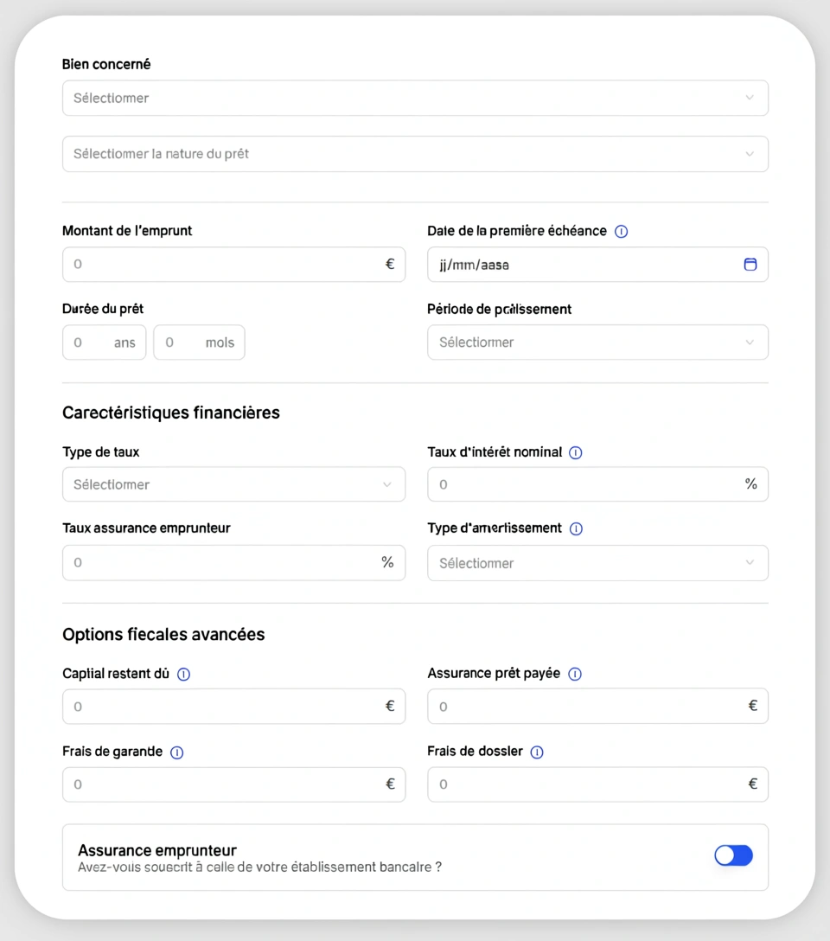The width and height of the screenshot is (830, 941).
Task: Click info icon next to Type d'amortissement
Action: (x=577, y=528)
